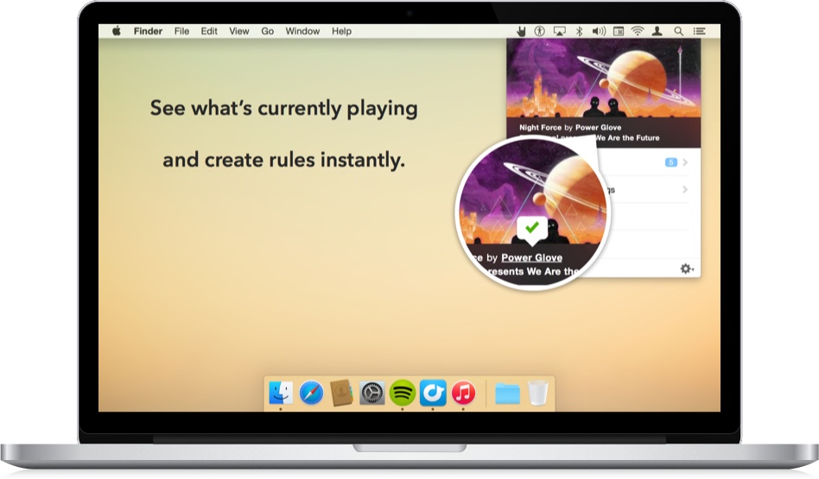Click the blue badge showing 5
819x479 pixels.
pyautogui.click(x=670, y=162)
